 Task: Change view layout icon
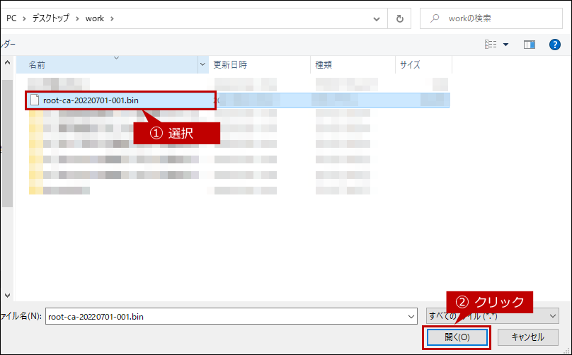coord(491,45)
